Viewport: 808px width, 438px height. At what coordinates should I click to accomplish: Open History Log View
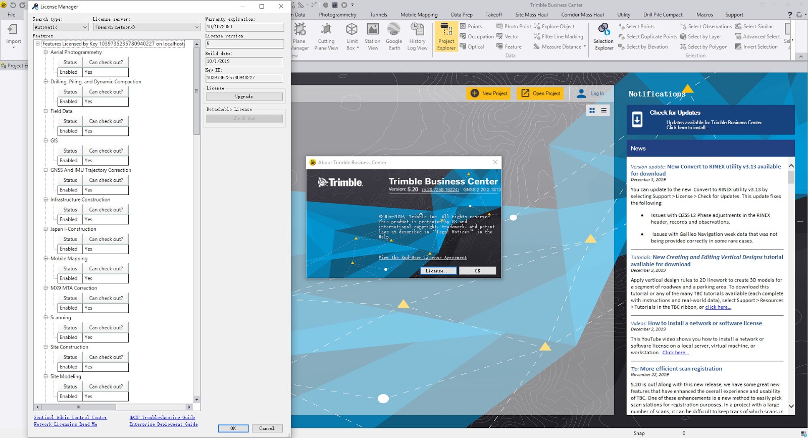[x=417, y=36]
